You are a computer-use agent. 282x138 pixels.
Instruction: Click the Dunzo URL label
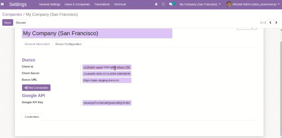coord(30,80)
